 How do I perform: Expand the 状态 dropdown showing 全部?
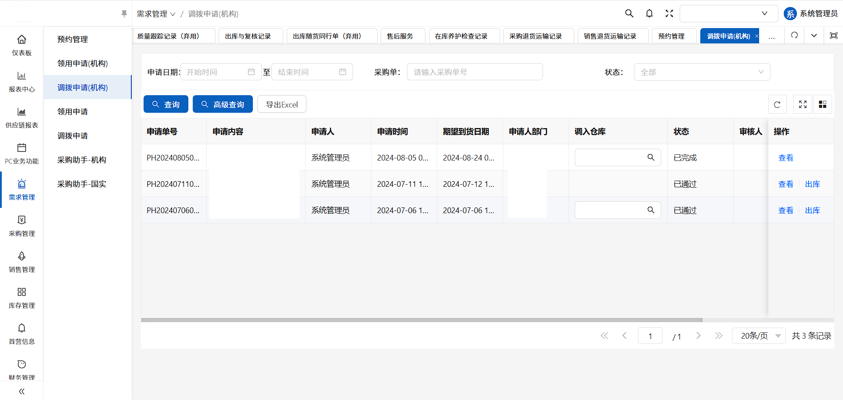[702, 72]
